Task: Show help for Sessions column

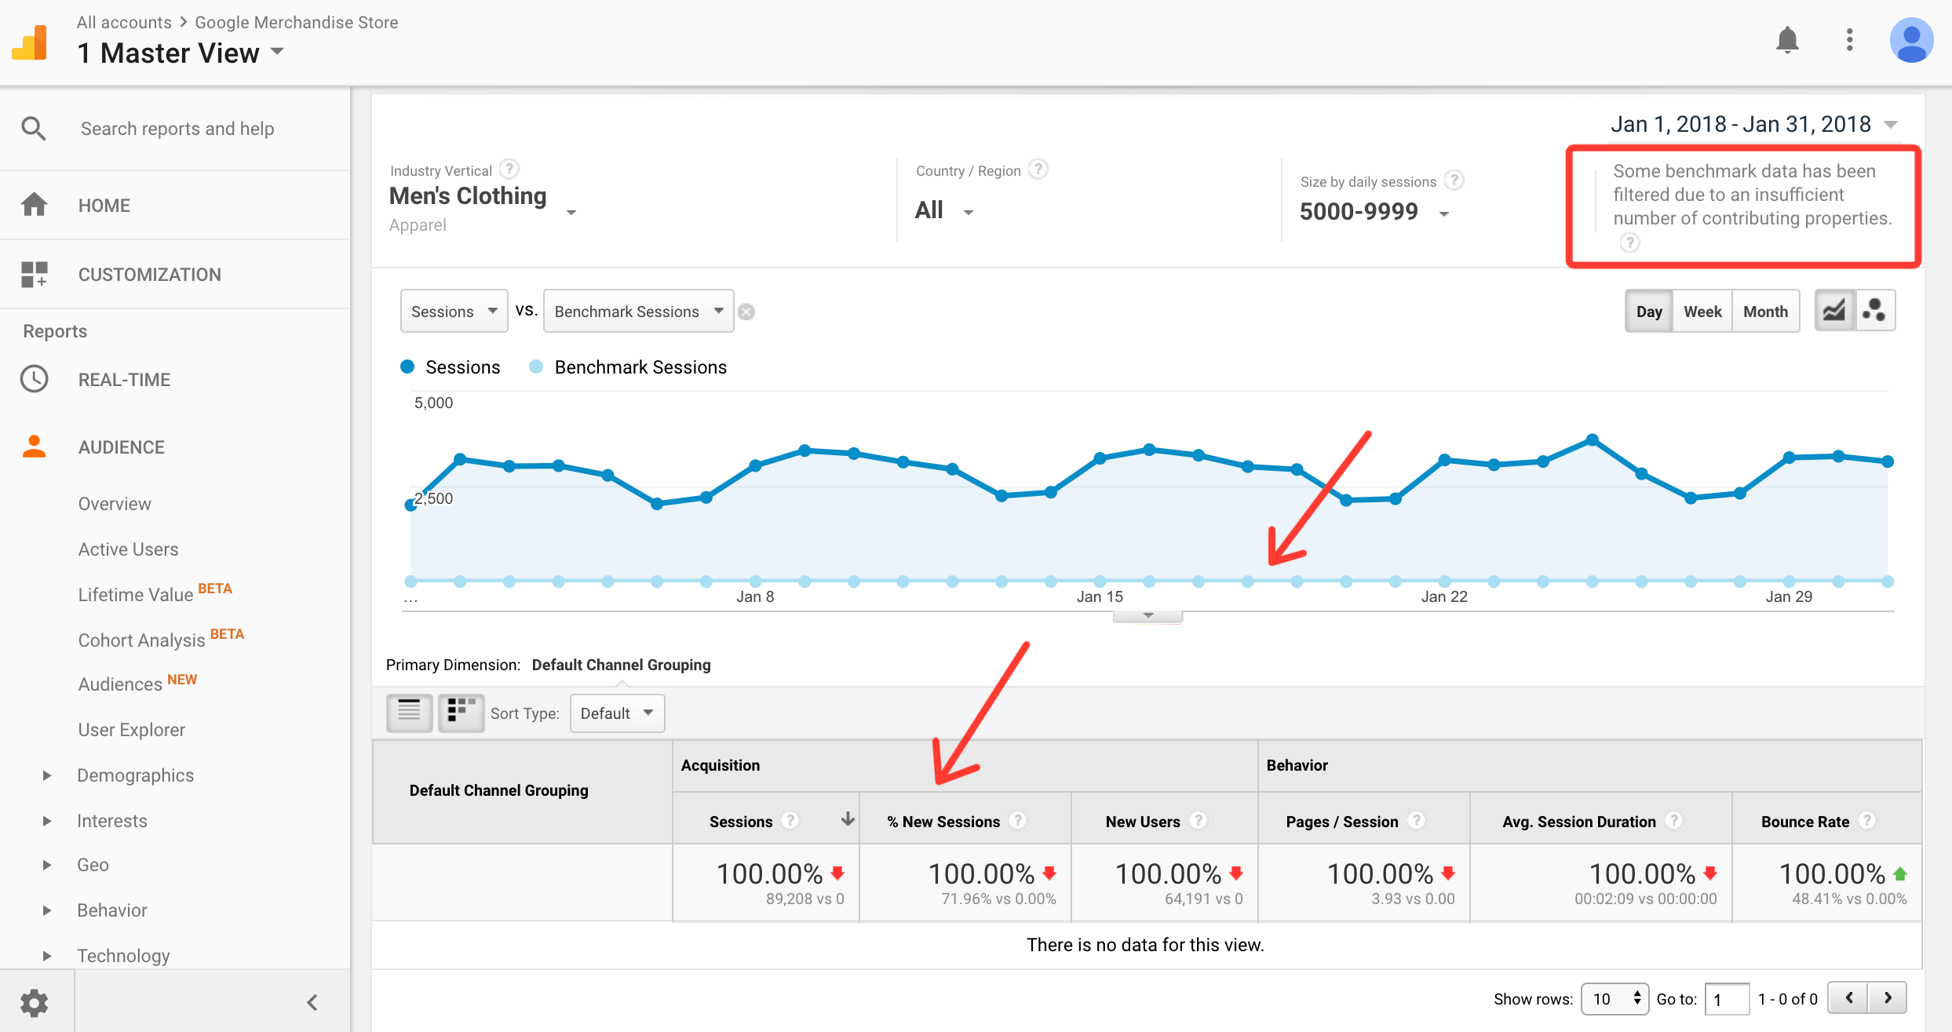Action: click(x=790, y=820)
